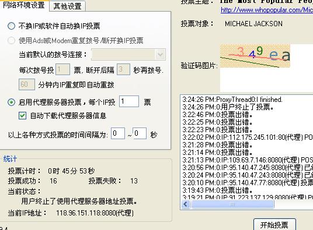Open the whopopular.com hyperlink

tap(267, 10)
